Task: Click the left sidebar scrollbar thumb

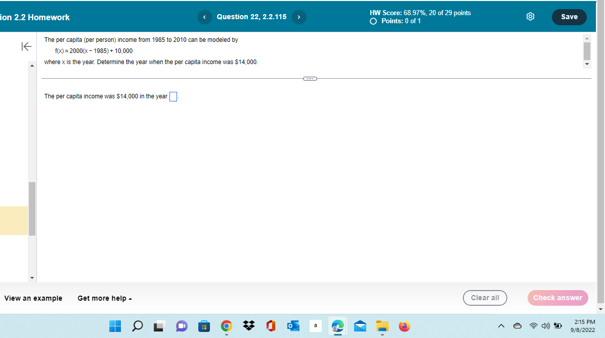Action: (32, 209)
